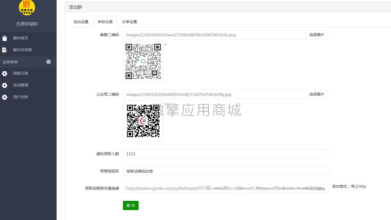The width and height of the screenshot is (391, 220).
Task: Remove the 客服二维码 image with the X
Action: click(x=166, y=44)
